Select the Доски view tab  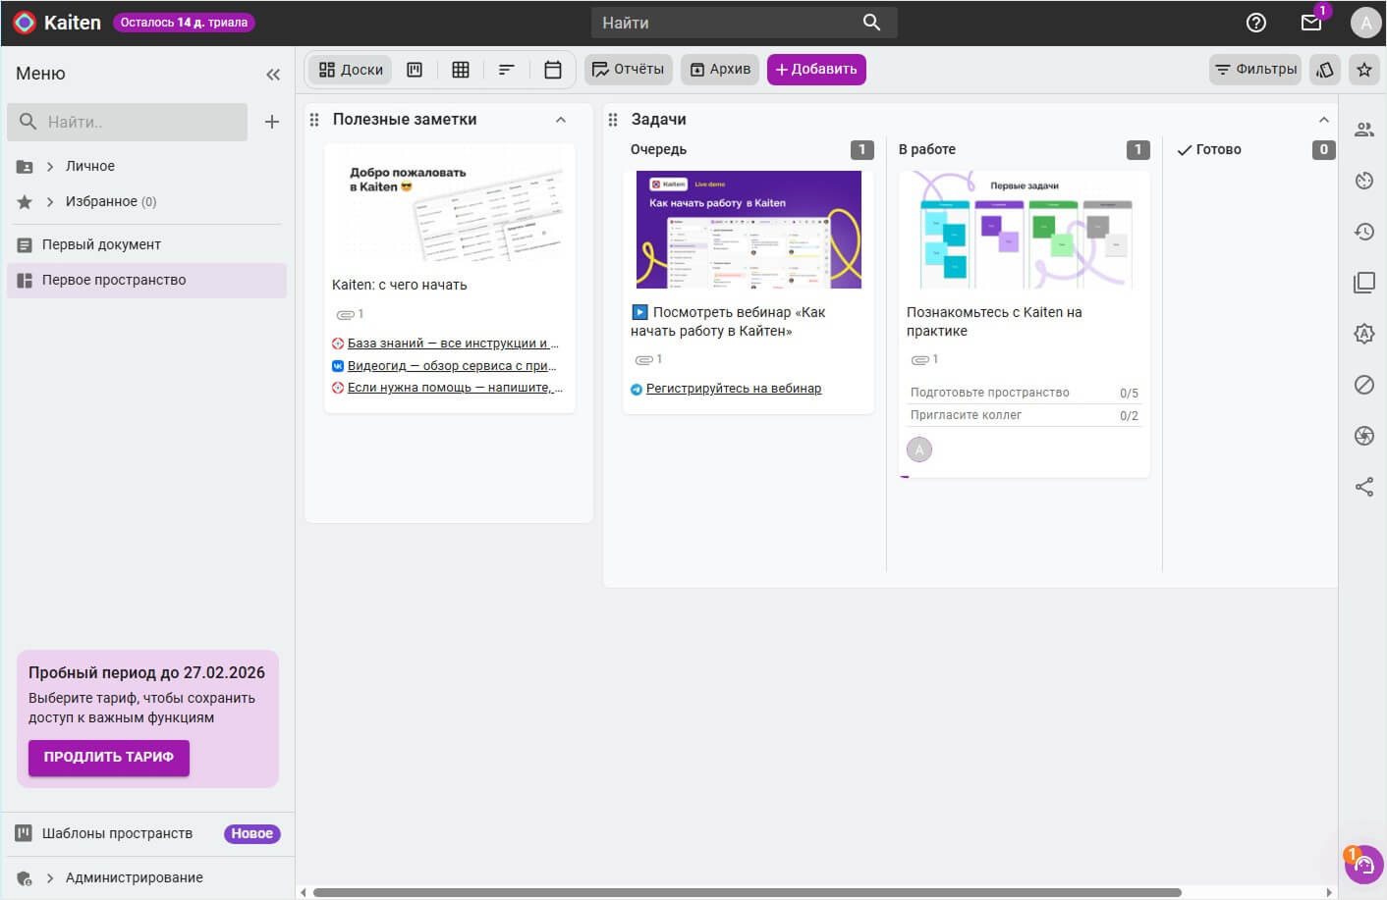[351, 70]
